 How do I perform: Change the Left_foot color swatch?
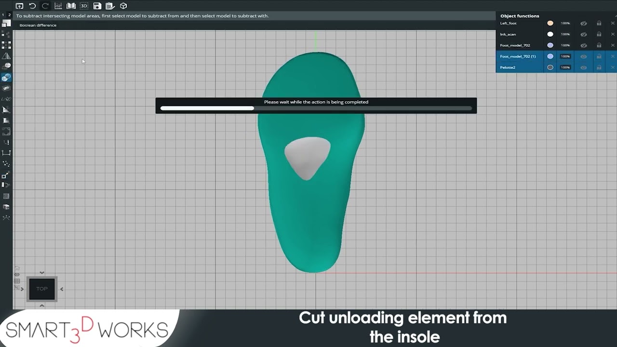pos(550,23)
